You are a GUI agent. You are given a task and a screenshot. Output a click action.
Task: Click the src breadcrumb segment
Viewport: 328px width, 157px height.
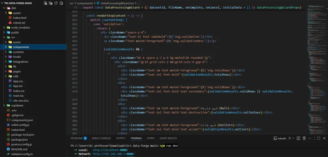[72, 3]
